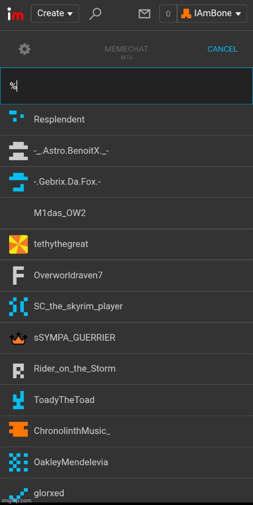Select Resplendent from user list

pos(126,120)
